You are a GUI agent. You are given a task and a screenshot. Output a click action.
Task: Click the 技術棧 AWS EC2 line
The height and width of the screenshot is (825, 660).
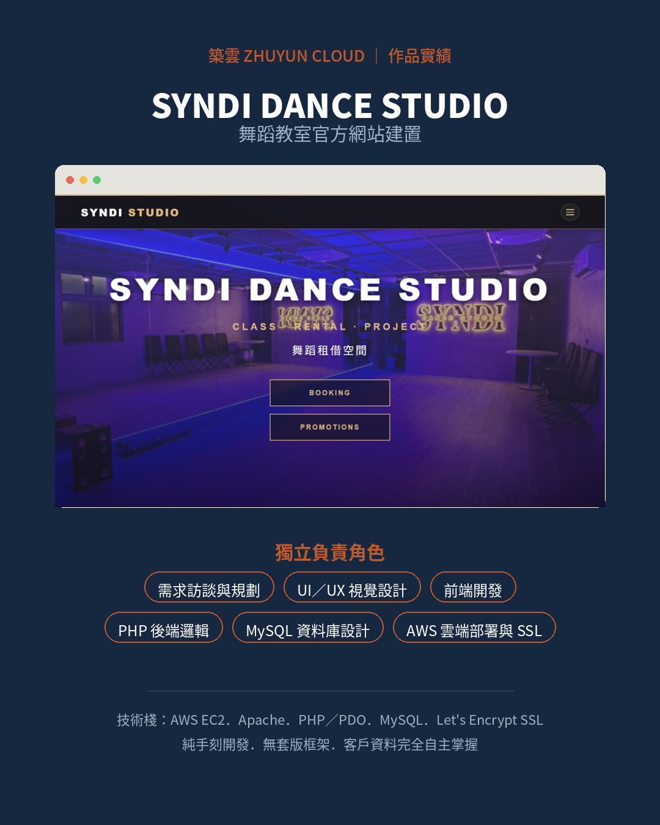tap(330, 720)
